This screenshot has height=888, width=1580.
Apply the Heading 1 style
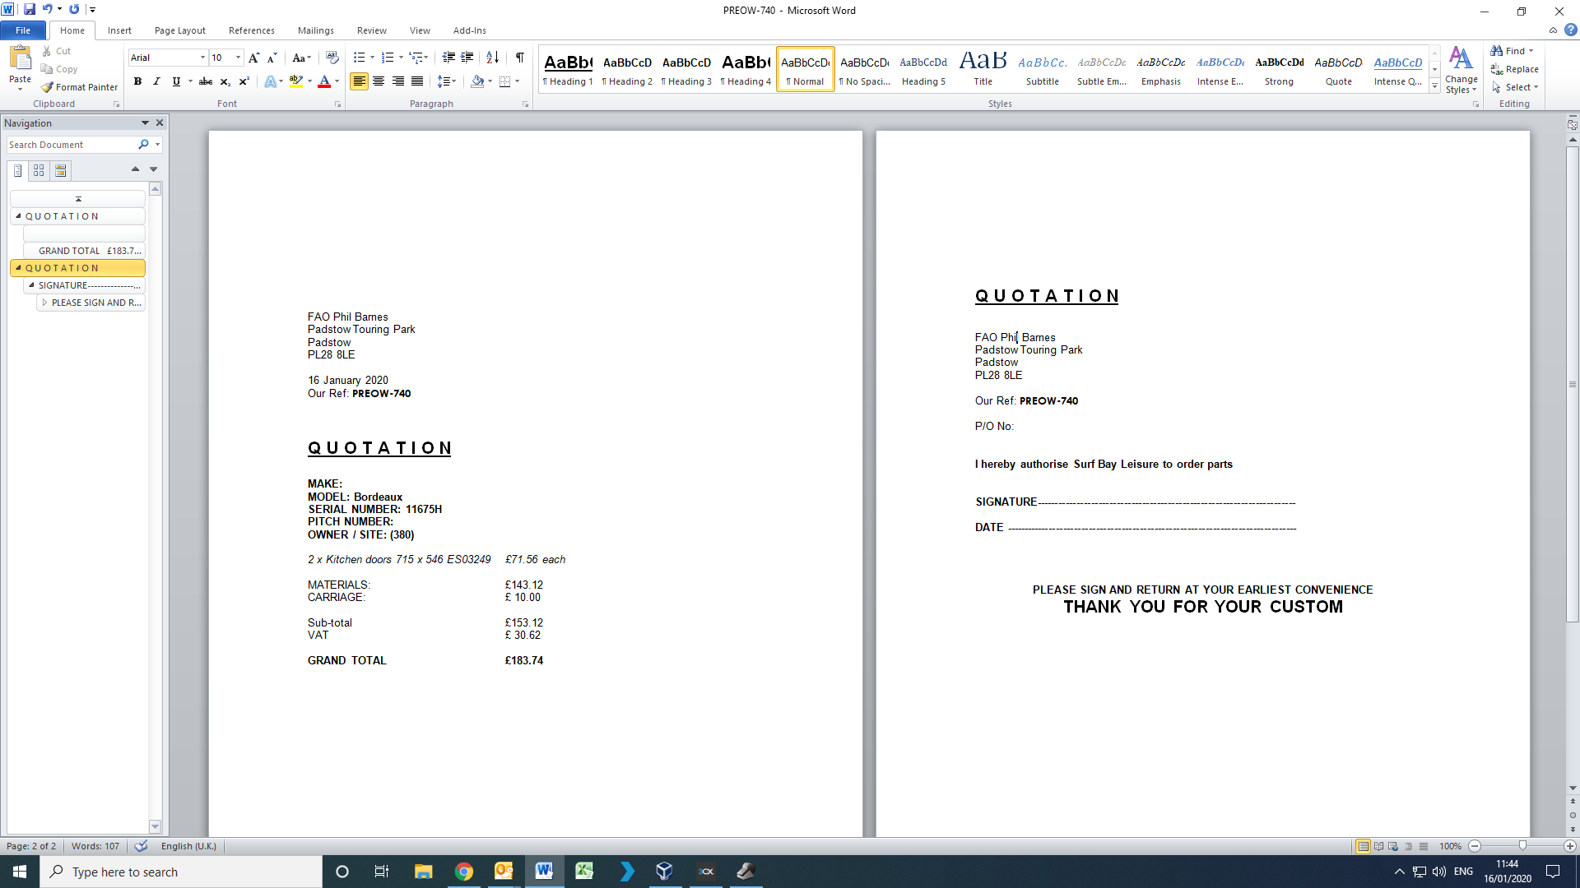pos(568,69)
